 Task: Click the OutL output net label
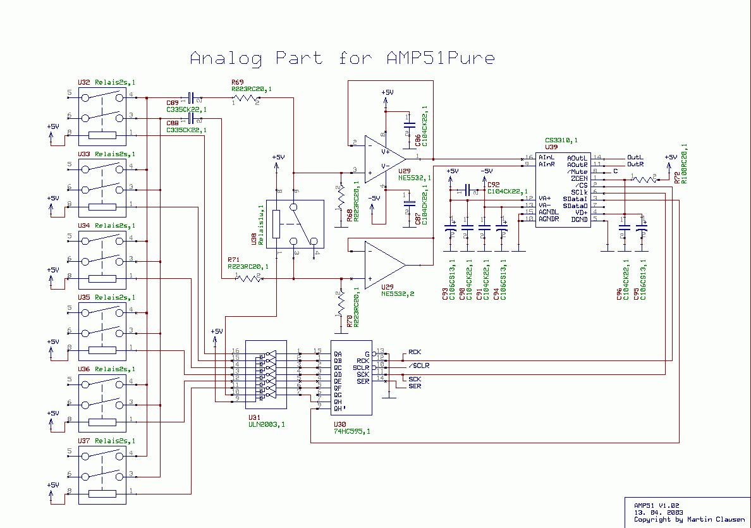(635, 157)
